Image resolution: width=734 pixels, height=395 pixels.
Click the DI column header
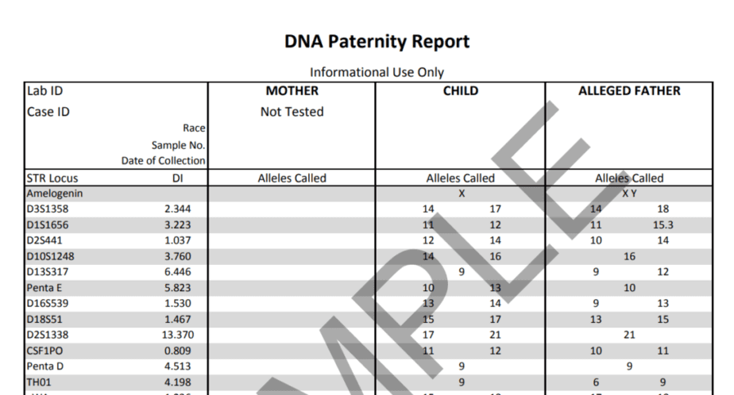[177, 178]
